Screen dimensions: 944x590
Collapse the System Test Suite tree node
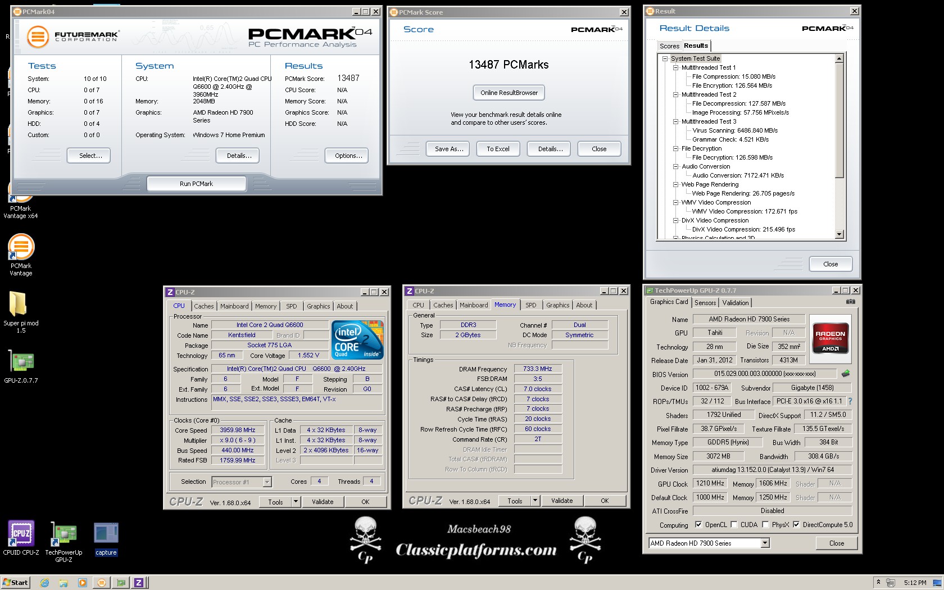(665, 58)
